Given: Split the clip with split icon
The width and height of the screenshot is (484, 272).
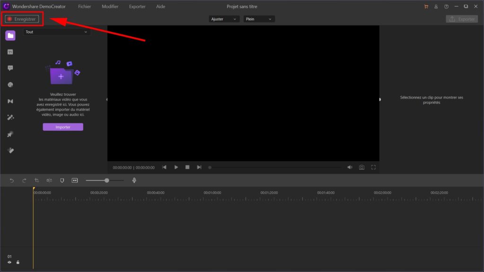Looking at the screenshot, I should click(x=49, y=180).
